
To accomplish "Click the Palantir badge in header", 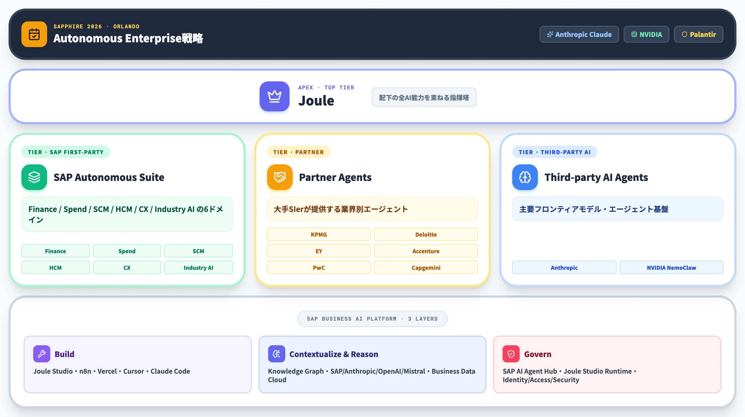I will (698, 35).
